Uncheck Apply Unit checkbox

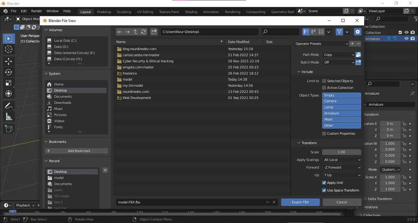(x=324, y=183)
